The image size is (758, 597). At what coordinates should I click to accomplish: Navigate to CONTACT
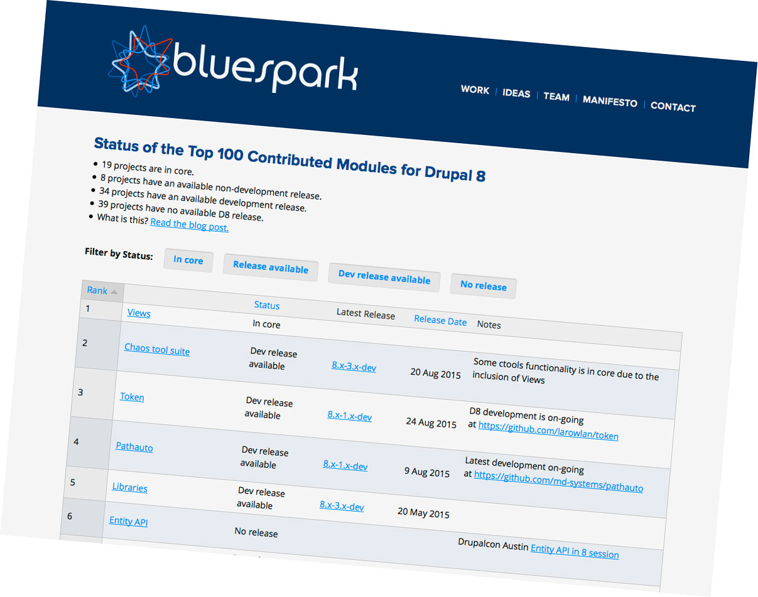[673, 107]
